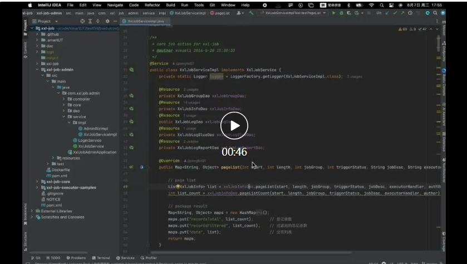Click Git push arrow icon
Screen dimensions: 467x264
pos(402,13)
